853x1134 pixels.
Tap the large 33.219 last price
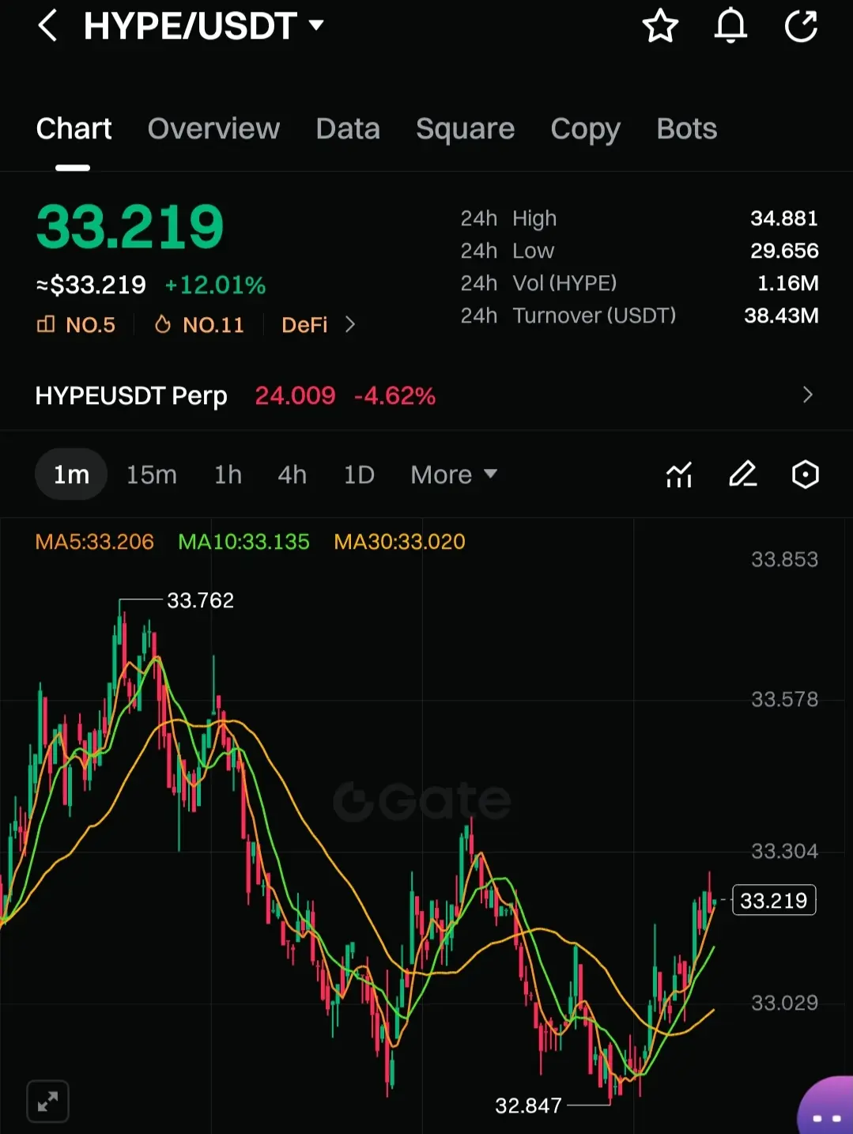[x=130, y=227]
